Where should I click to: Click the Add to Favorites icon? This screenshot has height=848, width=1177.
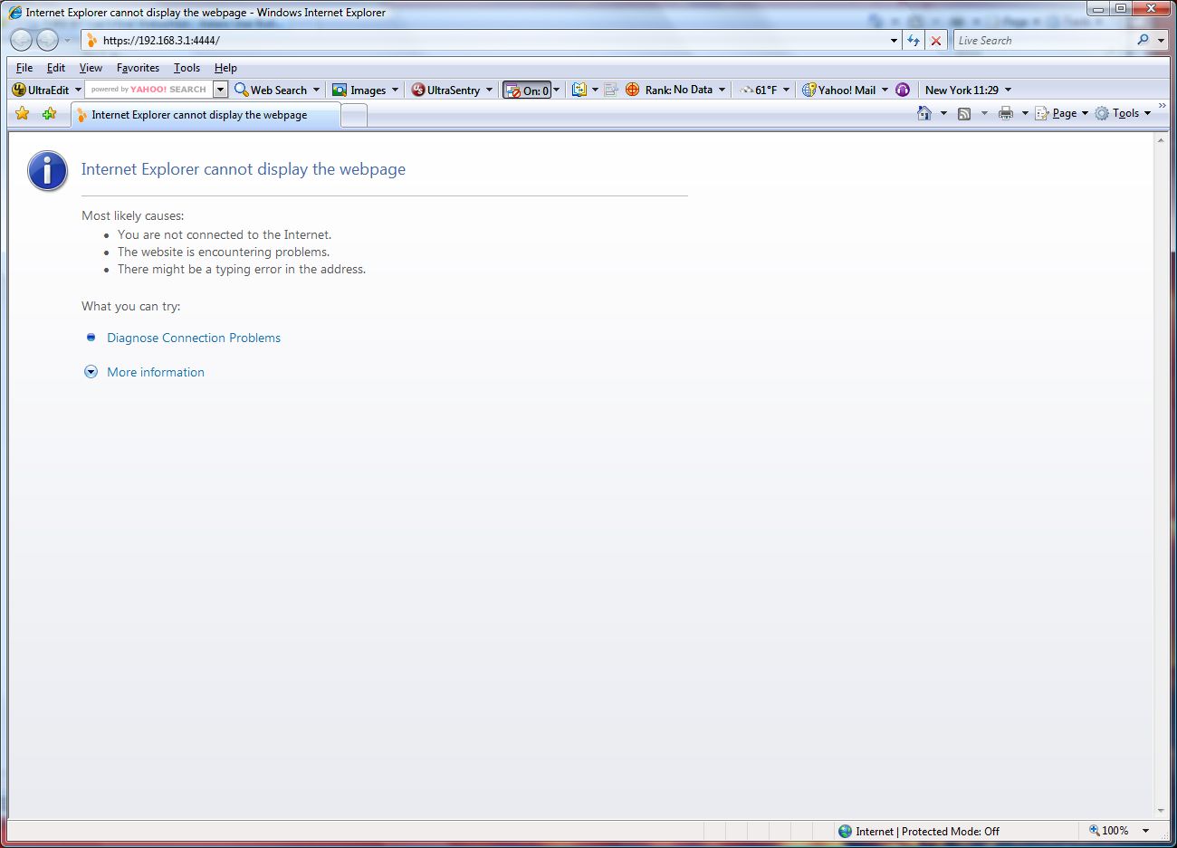pos(49,114)
